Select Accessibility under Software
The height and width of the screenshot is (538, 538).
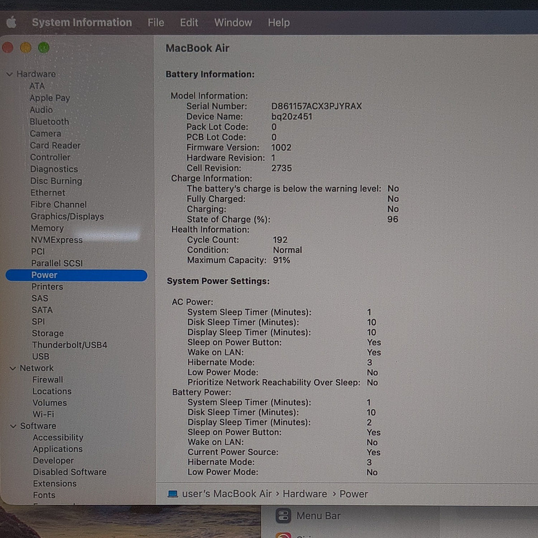(x=58, y=438)
